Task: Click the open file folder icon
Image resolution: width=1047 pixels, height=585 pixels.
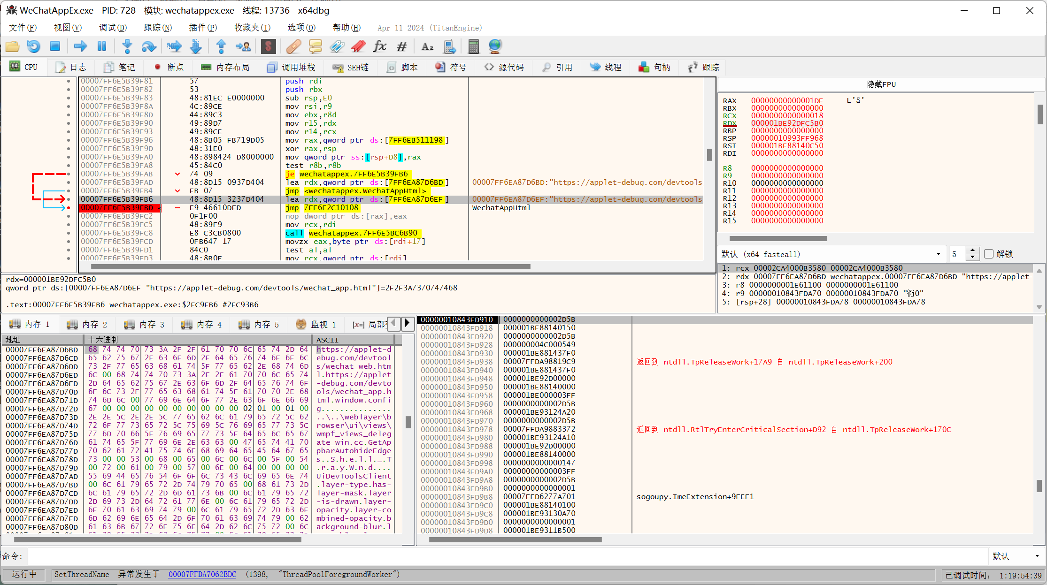Action: coord(12,46)
